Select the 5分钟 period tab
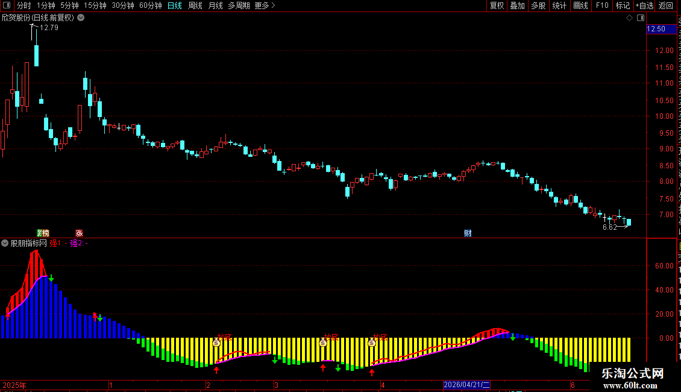 (x=69, y=5)
